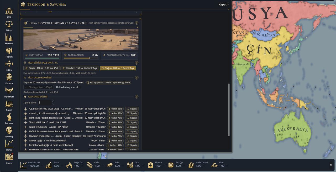Select Standart 150 sa training option
The image size is (336, 172).
(x=80, y=68)
